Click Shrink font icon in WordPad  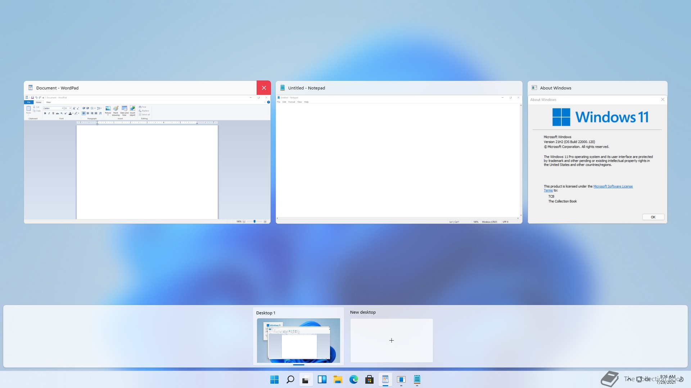[x=78, y=108]
